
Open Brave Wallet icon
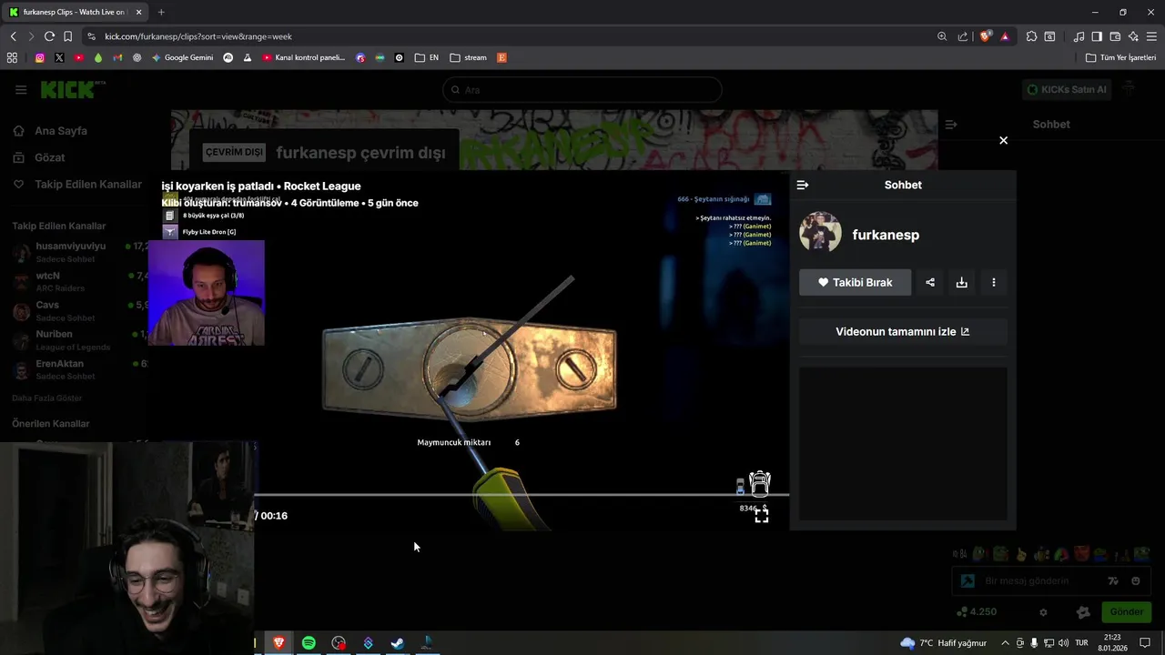point(1115,36)
